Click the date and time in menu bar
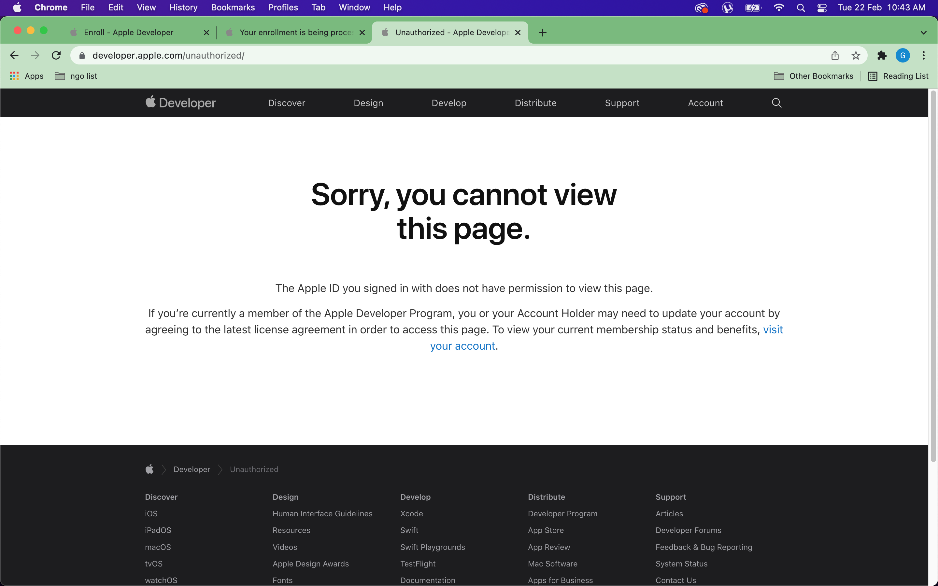 [881, 8]
